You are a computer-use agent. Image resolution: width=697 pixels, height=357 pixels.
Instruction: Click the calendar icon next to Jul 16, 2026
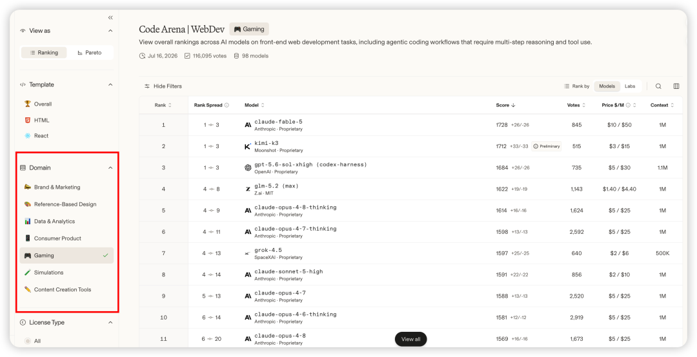[142, 56]
